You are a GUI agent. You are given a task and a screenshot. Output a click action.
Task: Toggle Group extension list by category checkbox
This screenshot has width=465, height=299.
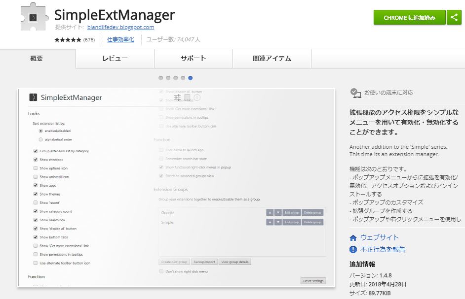(x=36, y=151)
